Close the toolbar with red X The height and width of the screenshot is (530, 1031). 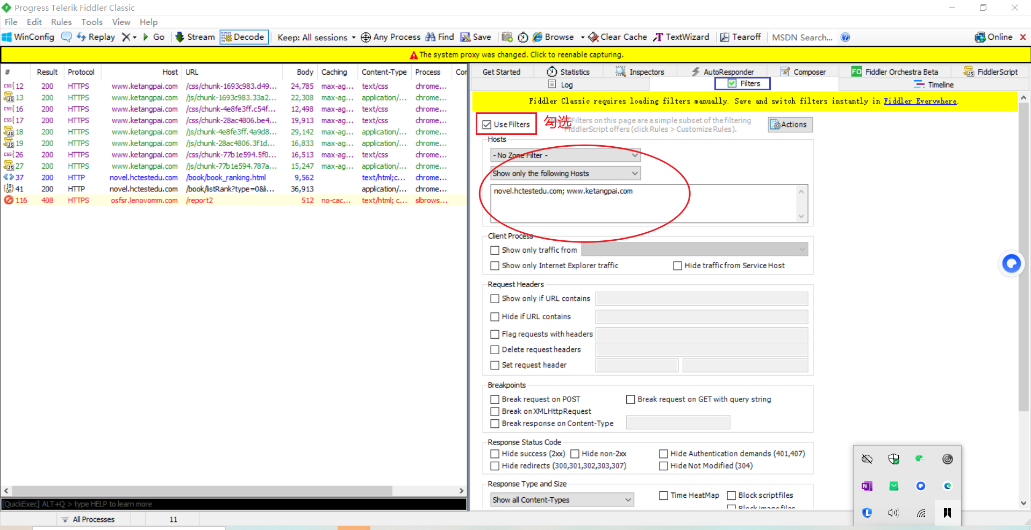pos(1023,37)
